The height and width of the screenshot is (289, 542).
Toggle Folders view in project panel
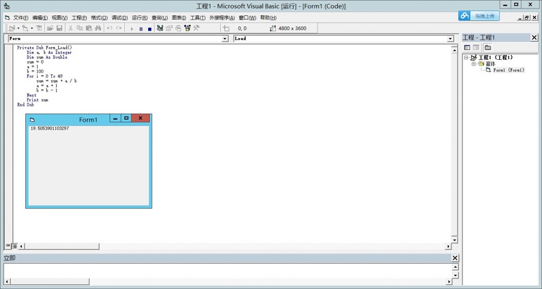[487, 48]
